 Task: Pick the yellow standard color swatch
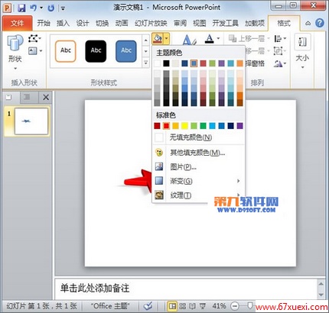point(184,126)
